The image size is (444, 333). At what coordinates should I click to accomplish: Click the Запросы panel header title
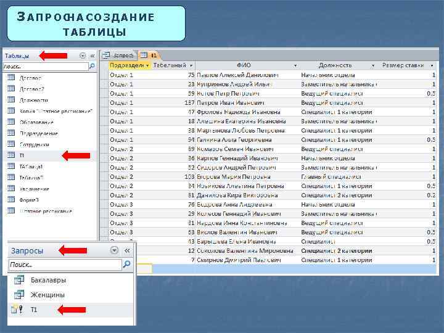click(27, 250)
